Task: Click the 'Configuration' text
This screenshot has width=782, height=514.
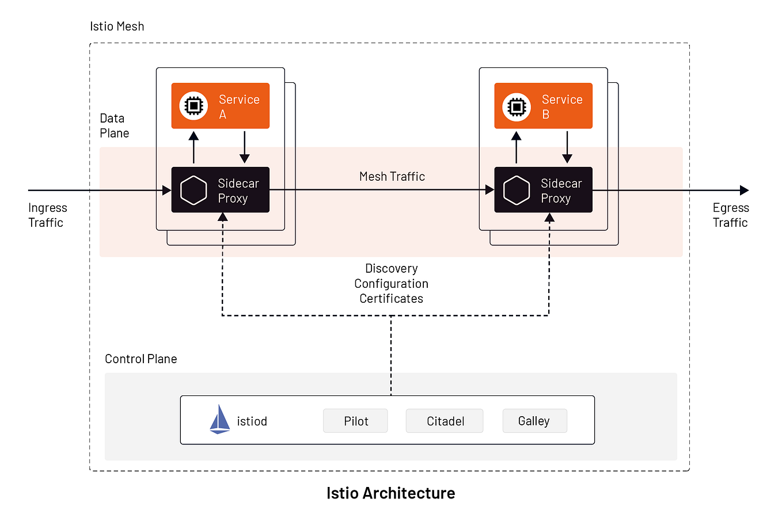Action: [392, 284]
